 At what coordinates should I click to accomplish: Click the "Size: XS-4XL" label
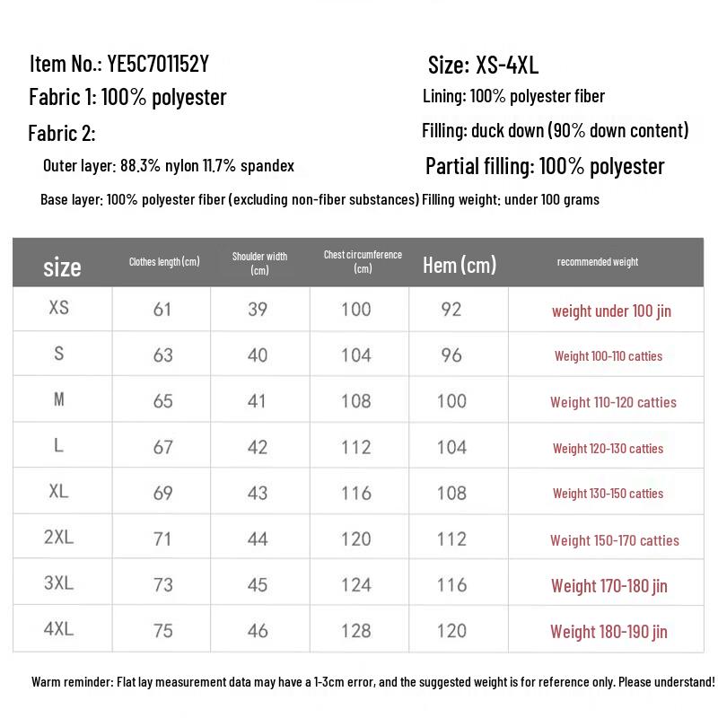(483, 65)
